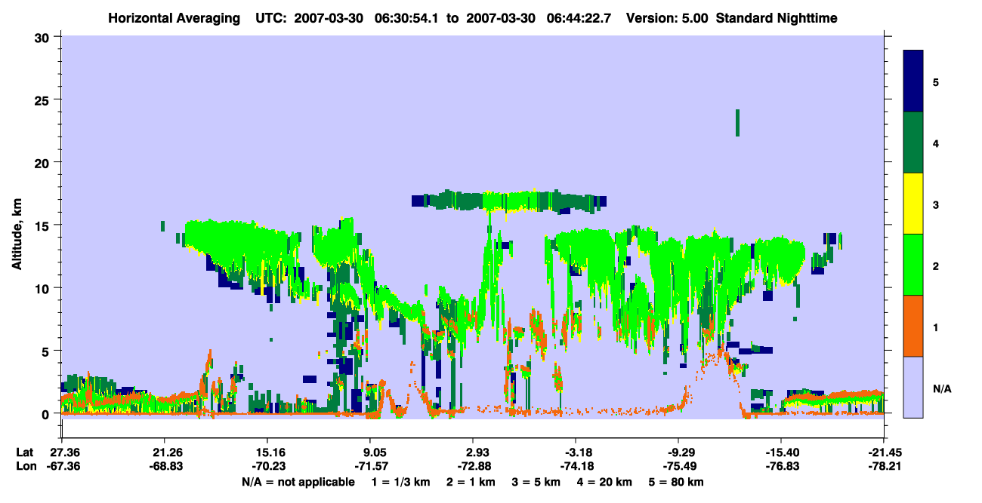Click the '5 = 80 km' legend text

tap(677, 482)
